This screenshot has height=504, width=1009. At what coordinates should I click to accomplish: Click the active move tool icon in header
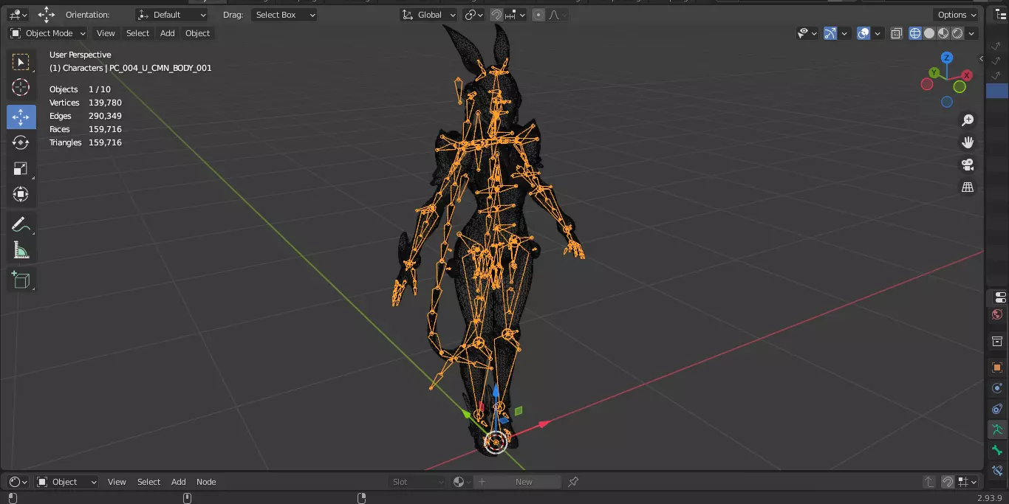(47, 15)
